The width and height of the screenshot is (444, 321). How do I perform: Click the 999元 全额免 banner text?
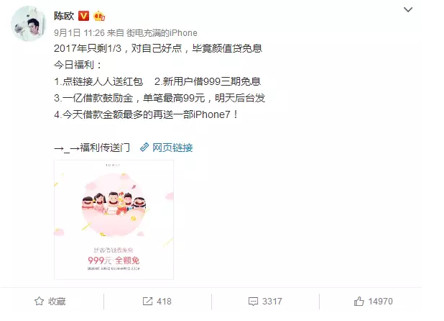pos(114,260)
